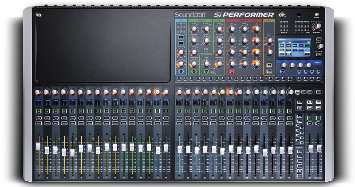Turn the MON LEVEL knob

click(x=318, y=26)
